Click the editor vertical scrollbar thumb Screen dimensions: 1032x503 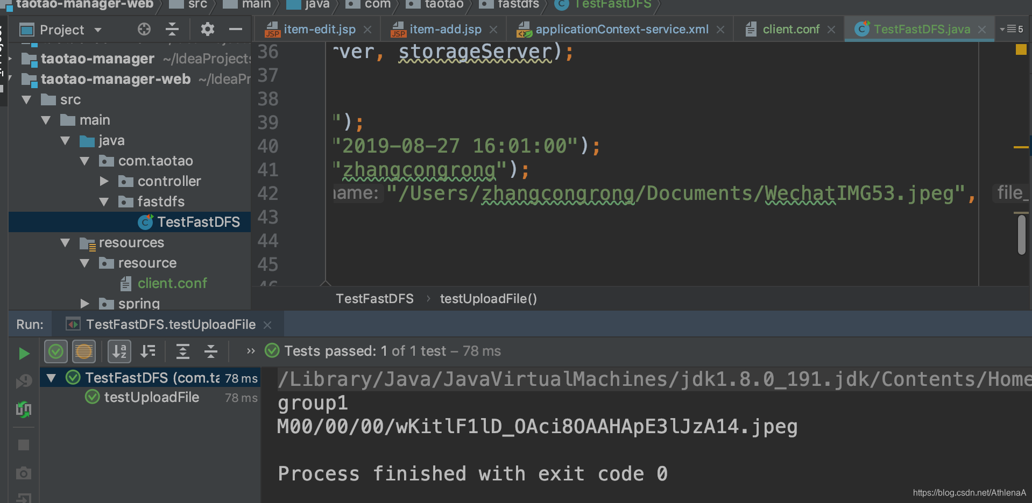1021,234
